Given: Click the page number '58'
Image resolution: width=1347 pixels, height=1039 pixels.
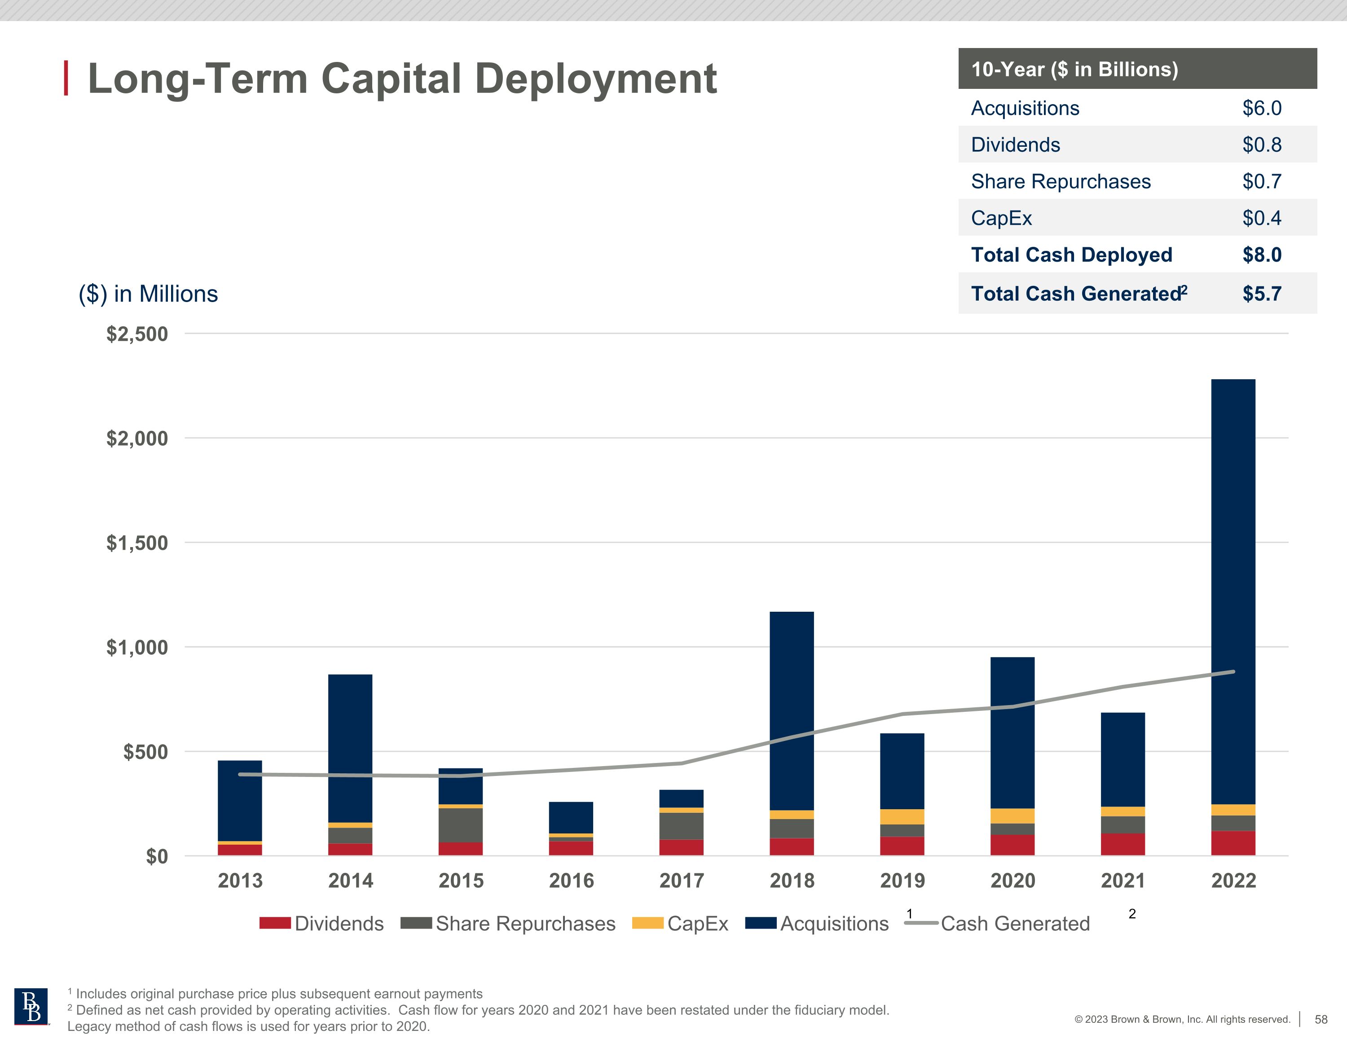Looking at the screenshot, I should tap(1321, 1019).
